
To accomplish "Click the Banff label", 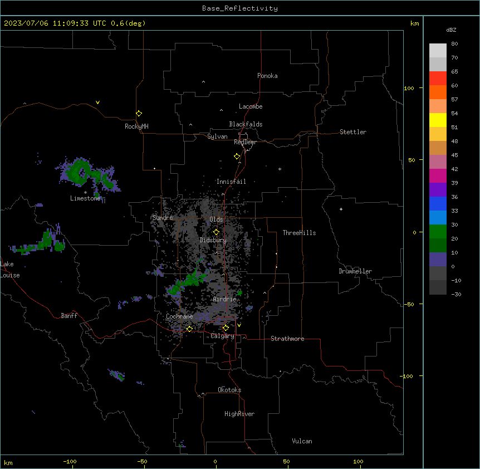I will 69,316.
